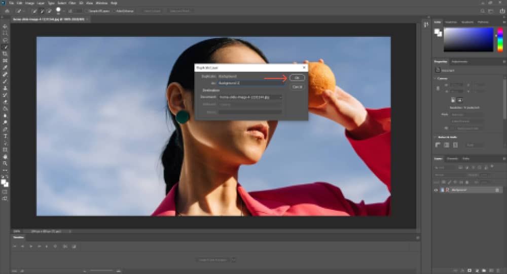
Task: Click the lock all icon in Layers panel
Action: 466,182
